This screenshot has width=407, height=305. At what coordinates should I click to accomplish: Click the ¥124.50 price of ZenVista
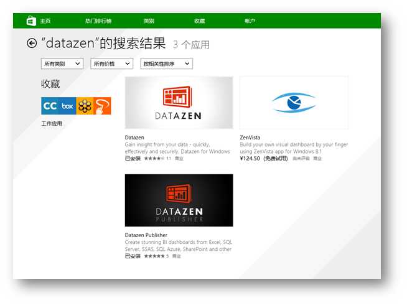click(250, 158)
